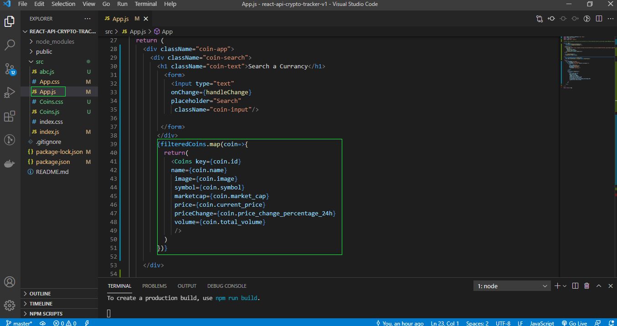Split the editor right
Screen dimensions: 617x326
(x=599, y=19)
